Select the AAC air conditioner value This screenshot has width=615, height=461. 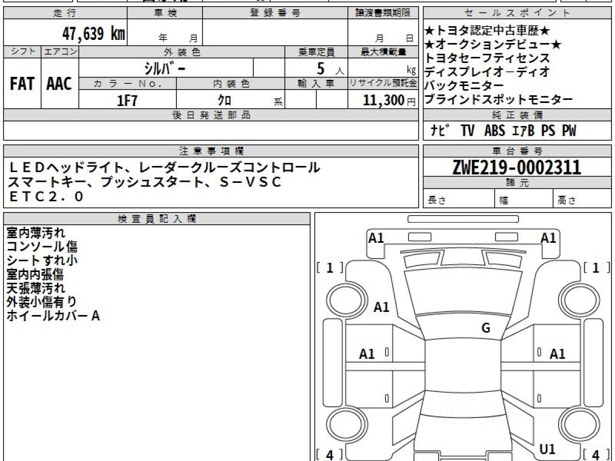(x=59, y=84)
